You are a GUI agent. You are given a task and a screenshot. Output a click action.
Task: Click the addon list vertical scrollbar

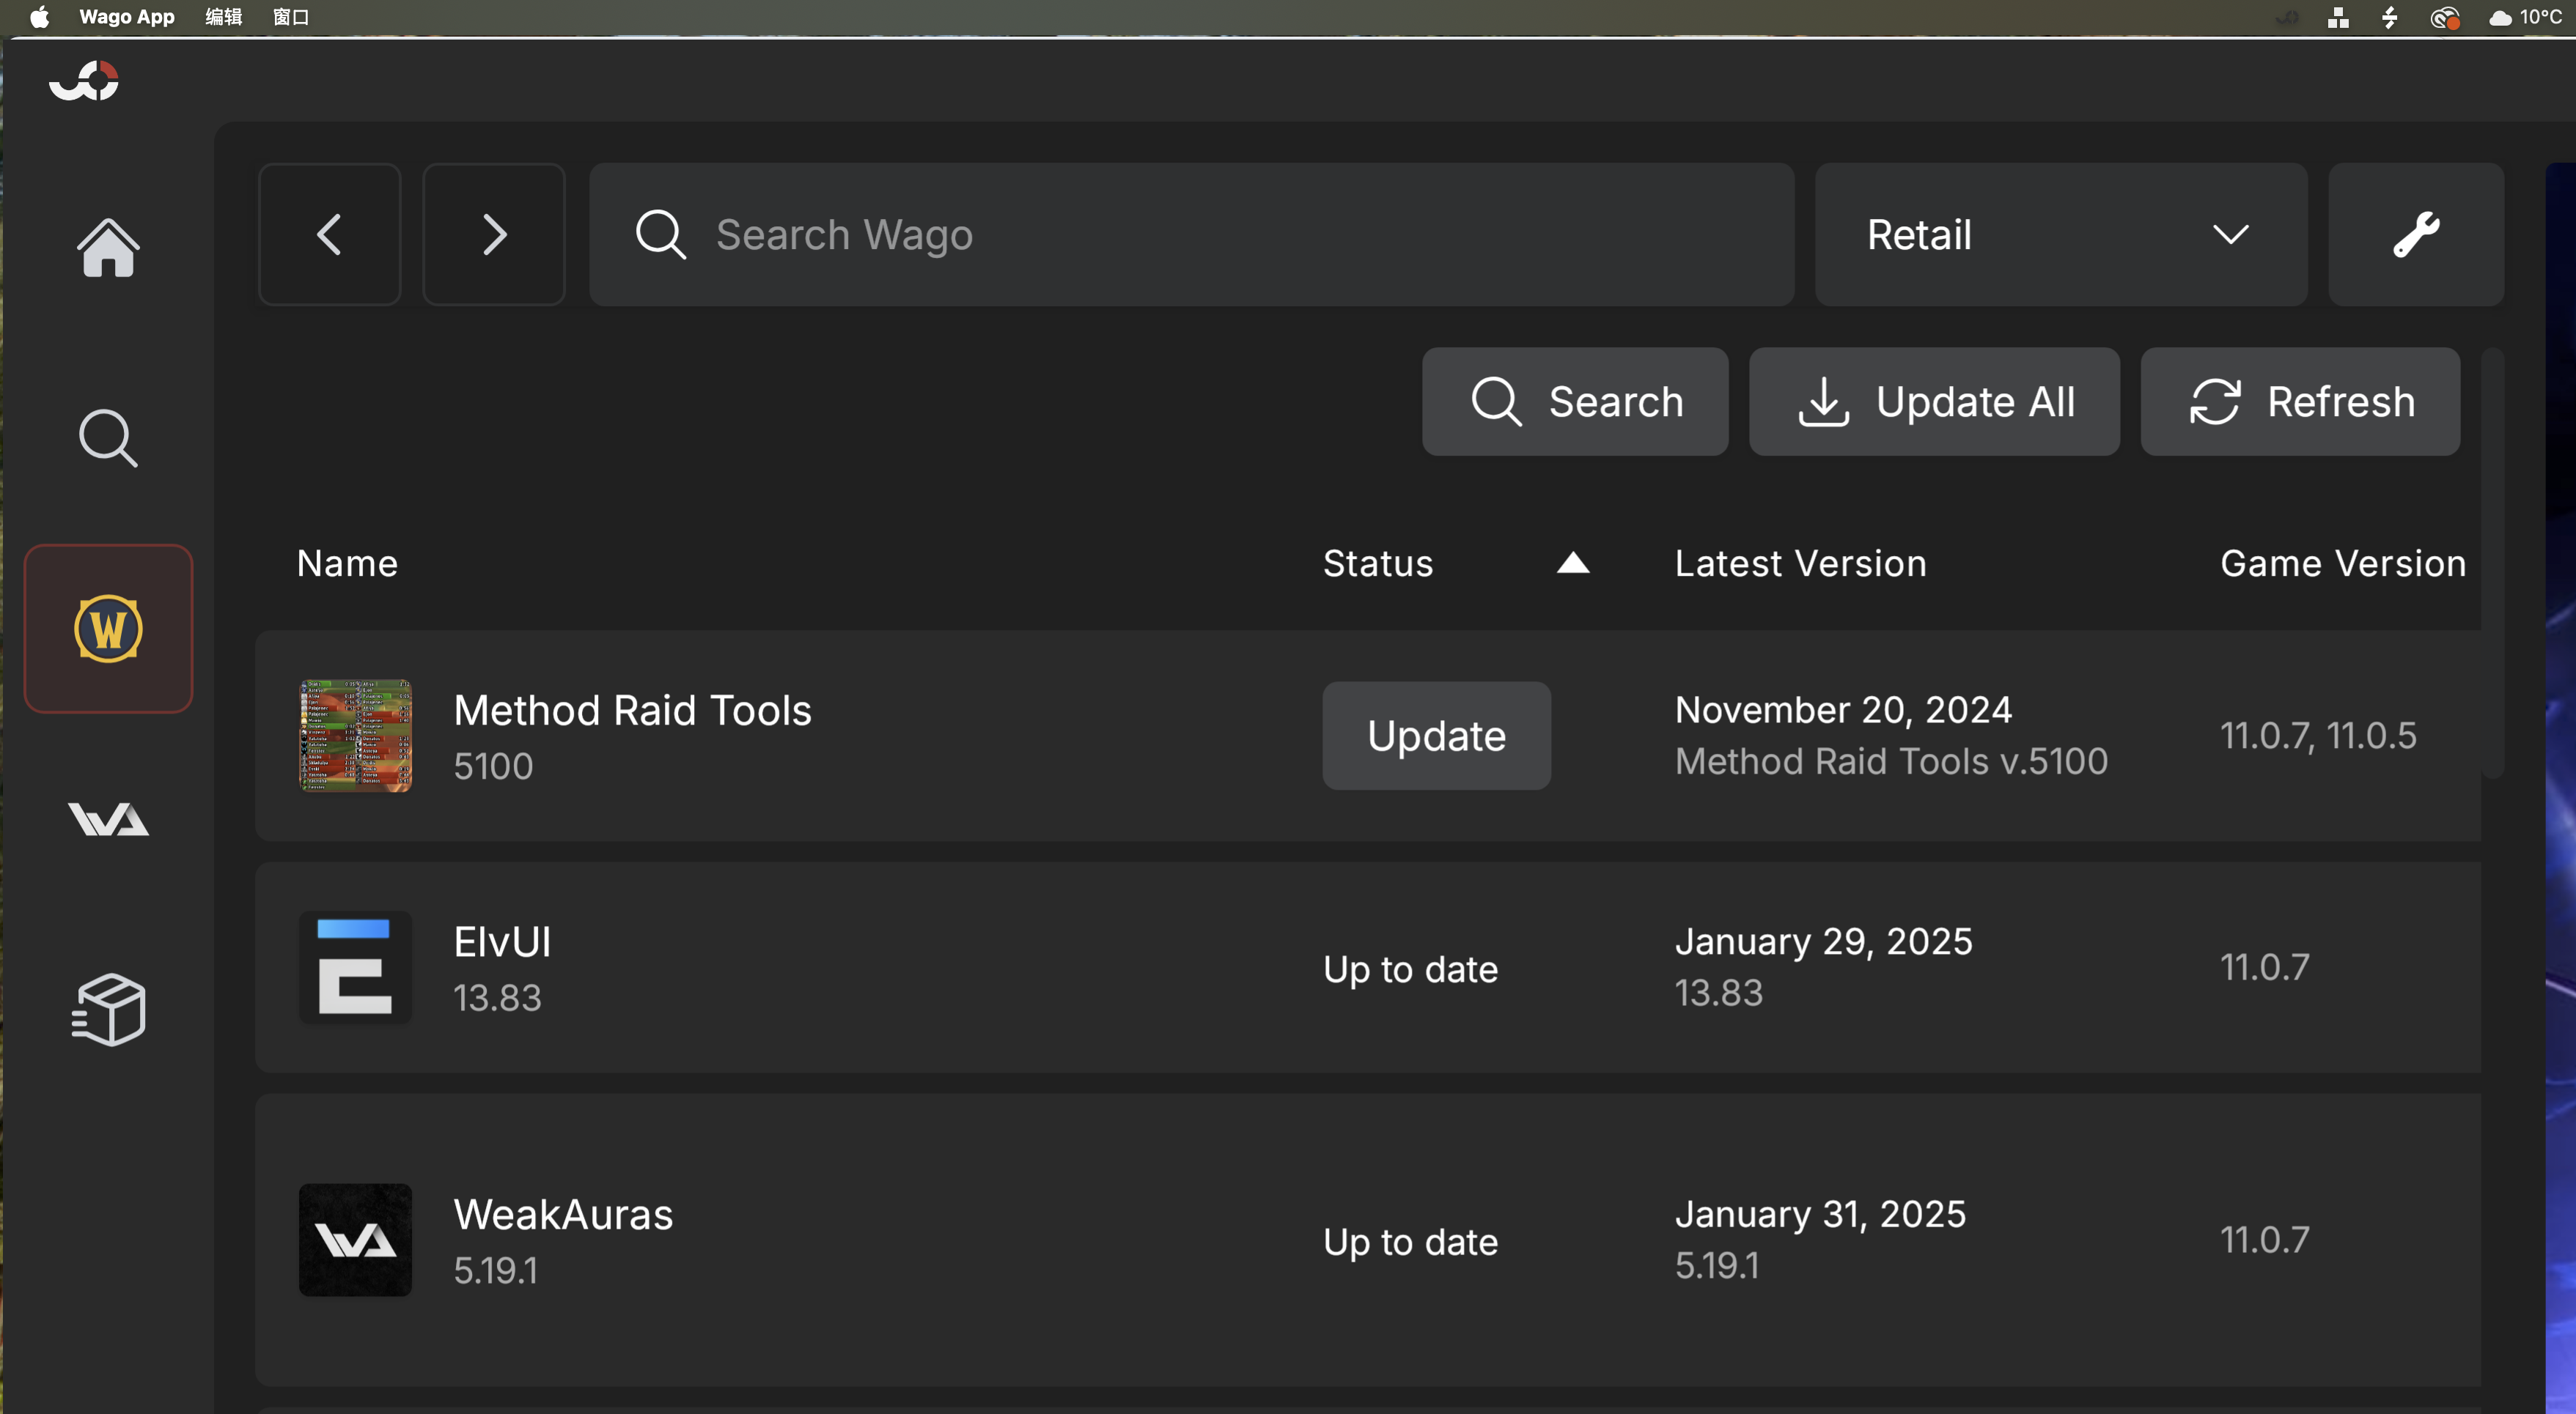(2492, 563)
